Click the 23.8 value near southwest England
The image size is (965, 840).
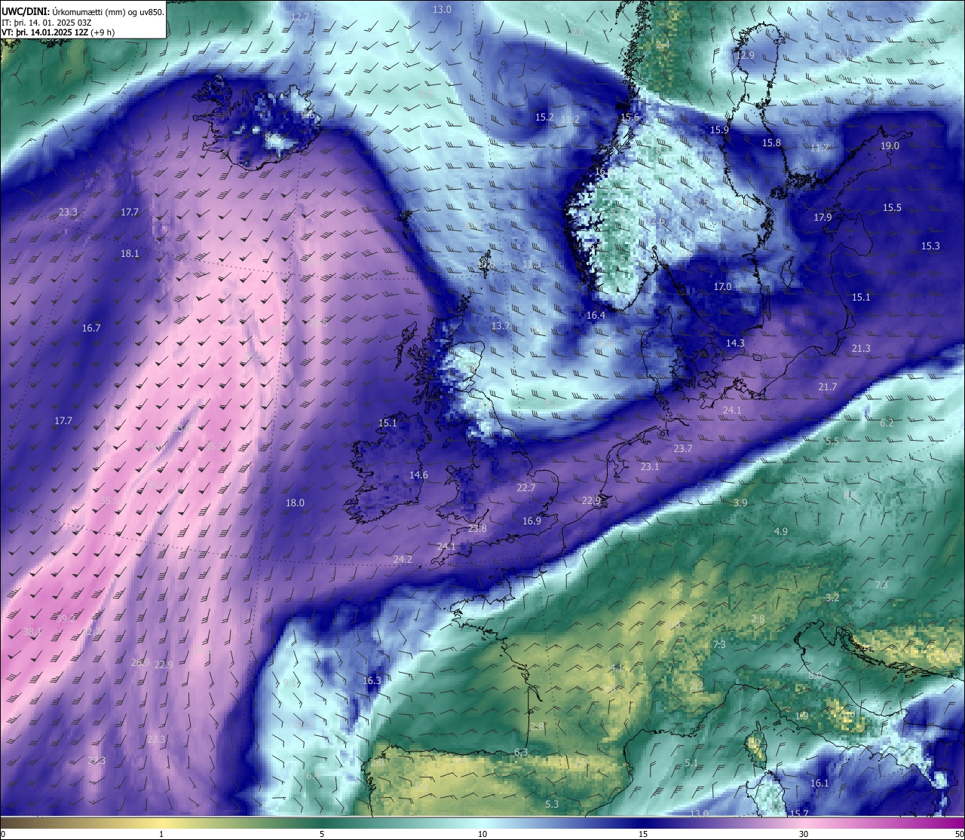(477, 529)
